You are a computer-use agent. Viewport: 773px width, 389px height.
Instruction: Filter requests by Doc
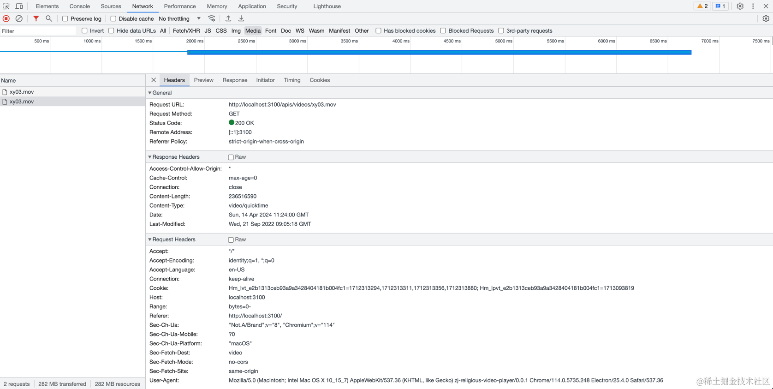pos(286,30)
